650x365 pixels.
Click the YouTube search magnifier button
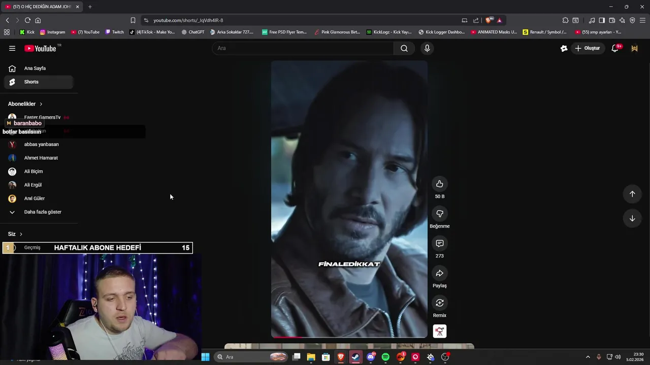[404, 48]
